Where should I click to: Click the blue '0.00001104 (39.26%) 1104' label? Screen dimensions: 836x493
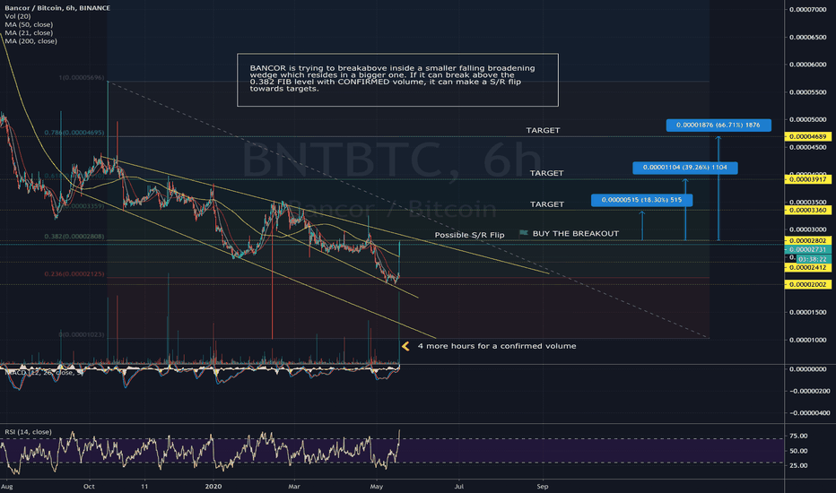point(685,168)
